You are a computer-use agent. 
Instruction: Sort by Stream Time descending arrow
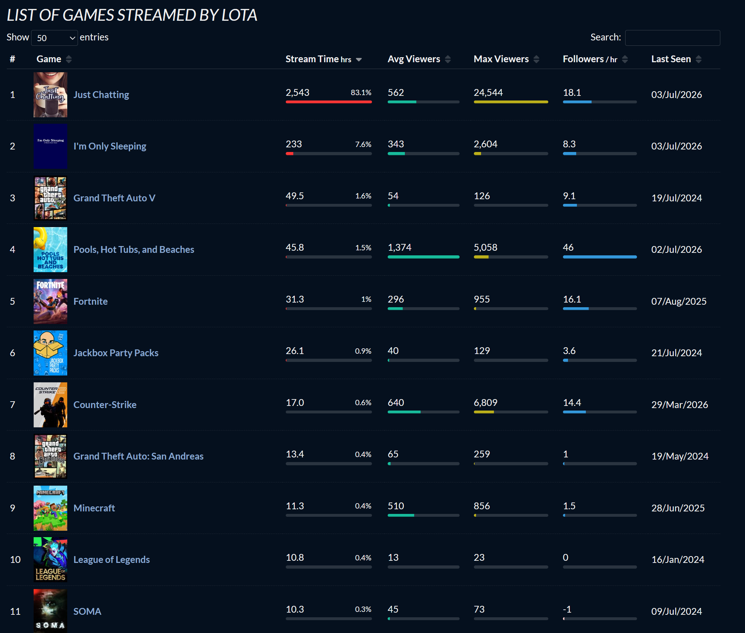358,60
